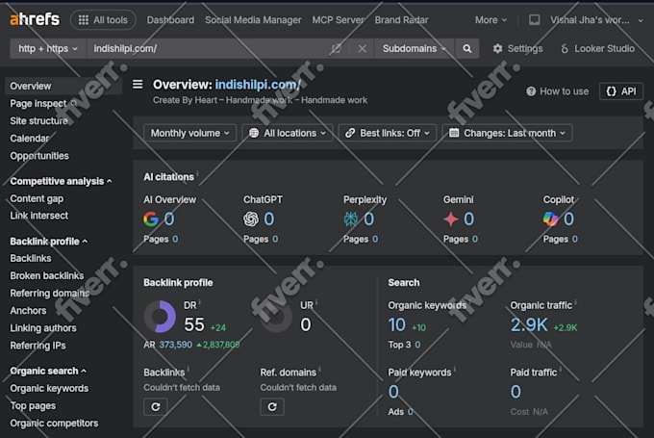Click the Paid traffic value 0

516,392
